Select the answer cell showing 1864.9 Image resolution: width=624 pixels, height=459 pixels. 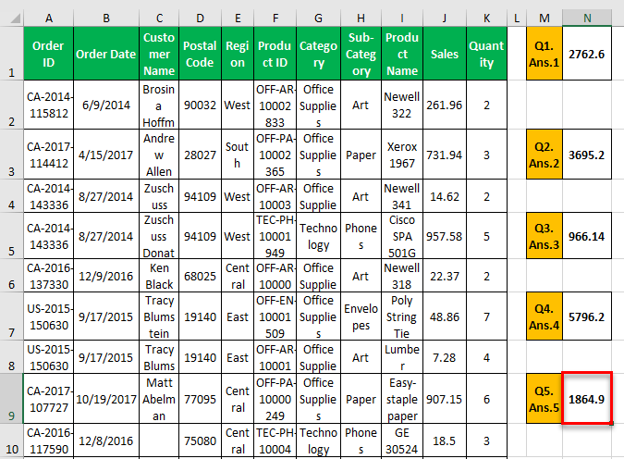coord(587,399)
